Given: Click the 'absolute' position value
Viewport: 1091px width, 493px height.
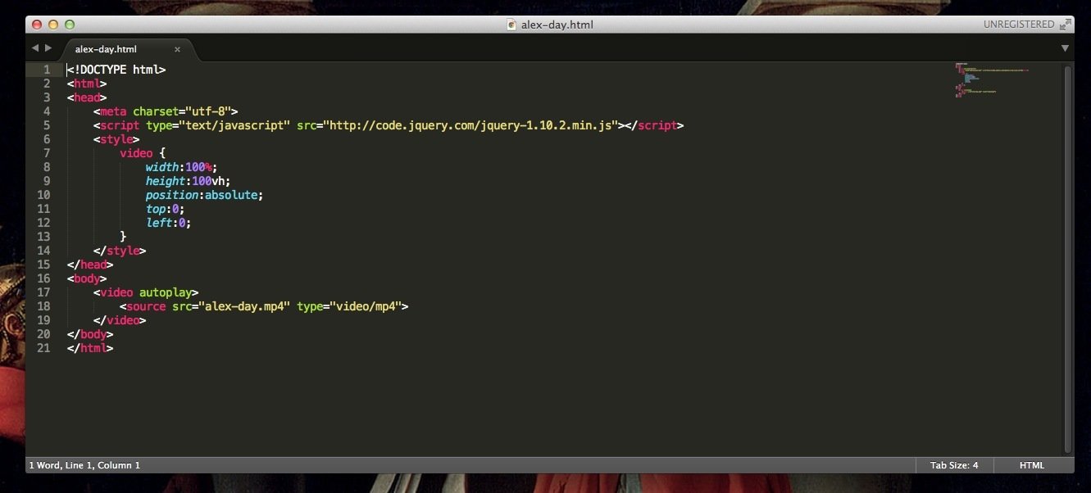Looking at the screenshot, I should [x=231, y=195].
